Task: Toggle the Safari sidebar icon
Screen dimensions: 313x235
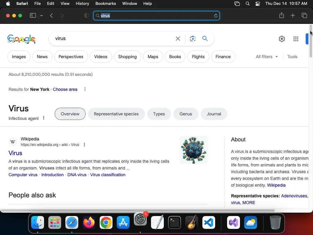Action: 33,16
